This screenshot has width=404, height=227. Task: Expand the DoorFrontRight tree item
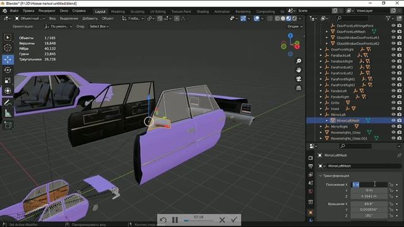321,49
